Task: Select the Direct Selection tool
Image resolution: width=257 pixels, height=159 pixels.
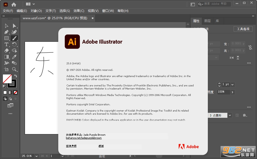Action: 14,26
